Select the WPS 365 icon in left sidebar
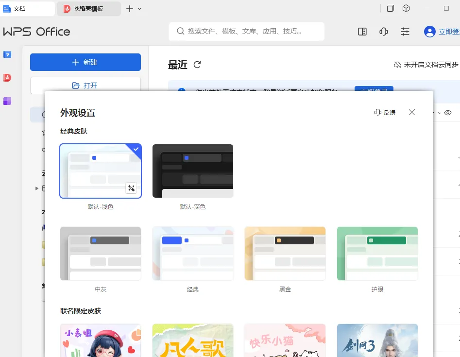The image size is (460, 357). [x=7, y=54]
